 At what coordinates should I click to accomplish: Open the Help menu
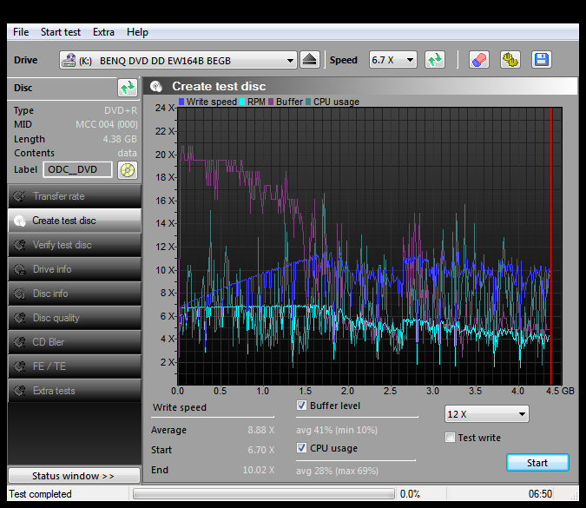[137, 32]
